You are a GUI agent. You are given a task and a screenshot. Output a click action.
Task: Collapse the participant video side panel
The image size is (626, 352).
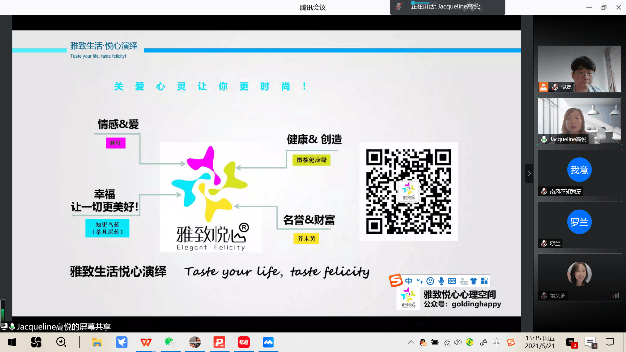(x=529, y=173)
